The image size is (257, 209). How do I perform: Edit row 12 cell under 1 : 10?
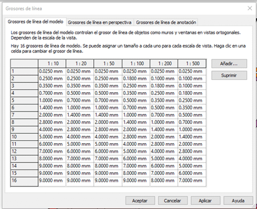(52, 151)
